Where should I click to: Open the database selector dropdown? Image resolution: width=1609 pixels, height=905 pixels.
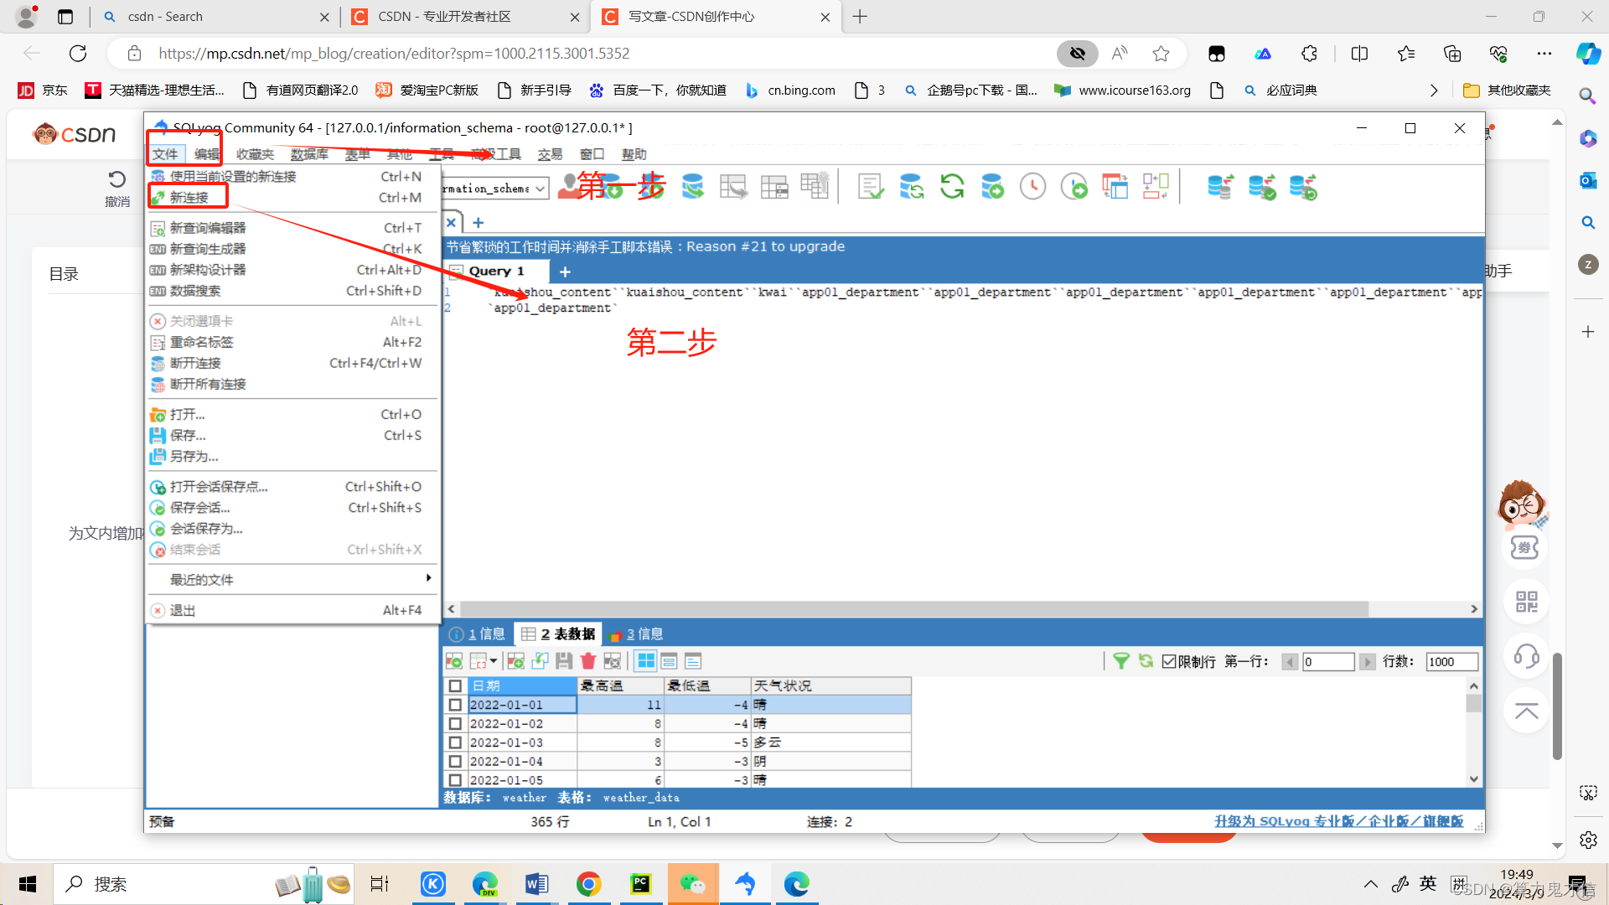pyautogui.click(x=541, y=189)
